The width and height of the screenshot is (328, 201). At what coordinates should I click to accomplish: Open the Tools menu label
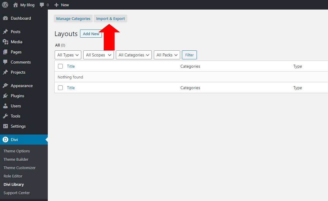click(16, 116)
